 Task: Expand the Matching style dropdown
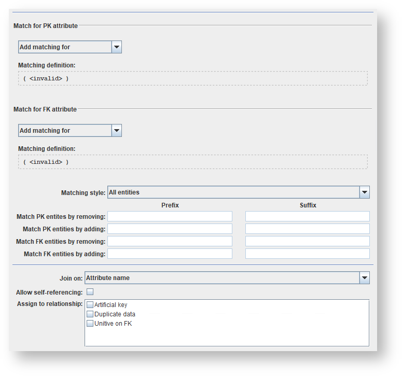(365, 192)
